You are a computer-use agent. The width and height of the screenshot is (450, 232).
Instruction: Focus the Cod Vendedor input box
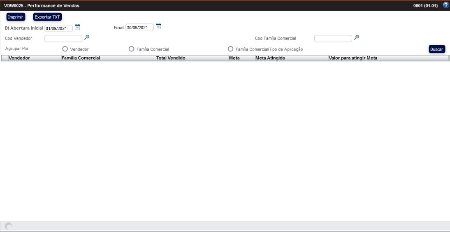(x=63, y=39)
